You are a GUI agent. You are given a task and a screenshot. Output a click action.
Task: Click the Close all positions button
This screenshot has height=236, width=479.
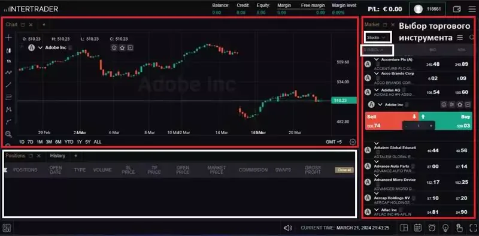pos(345,170)
